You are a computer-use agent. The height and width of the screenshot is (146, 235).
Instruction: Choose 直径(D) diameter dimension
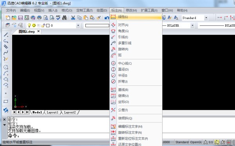(136, 69)
